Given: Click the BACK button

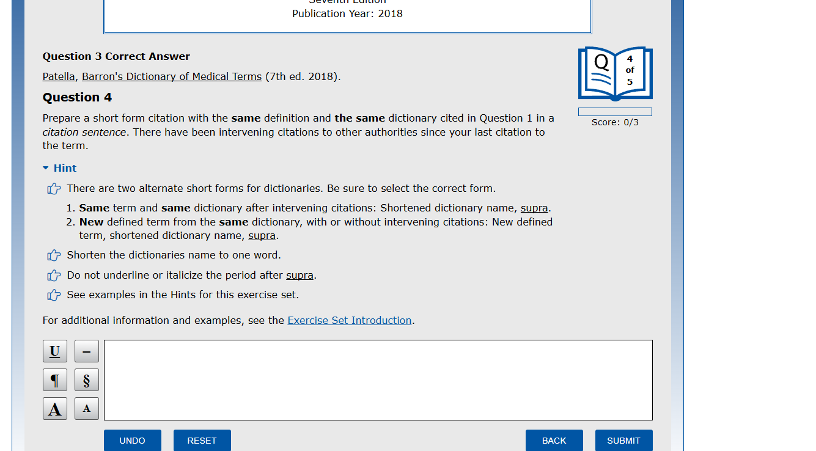Looking at the screenshot, I should click(554, 440).
